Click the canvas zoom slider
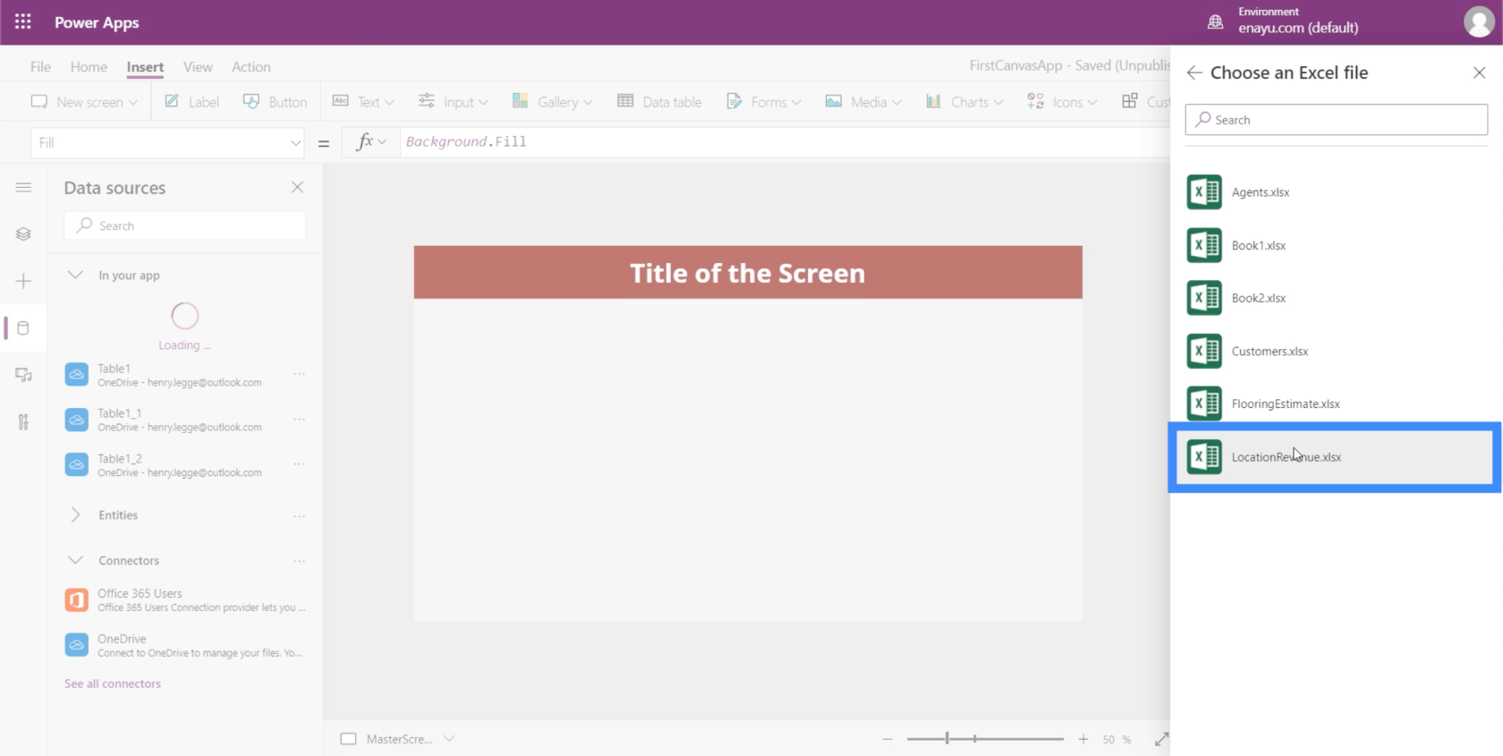 pyautogui.click(x=985, y=739)
